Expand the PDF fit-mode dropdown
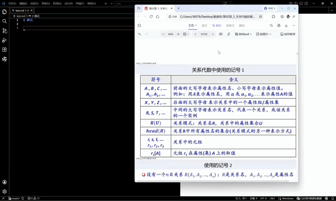 click(x=186, y=34)
